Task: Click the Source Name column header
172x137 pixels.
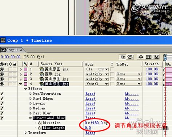Action: [x=61, y=64]
